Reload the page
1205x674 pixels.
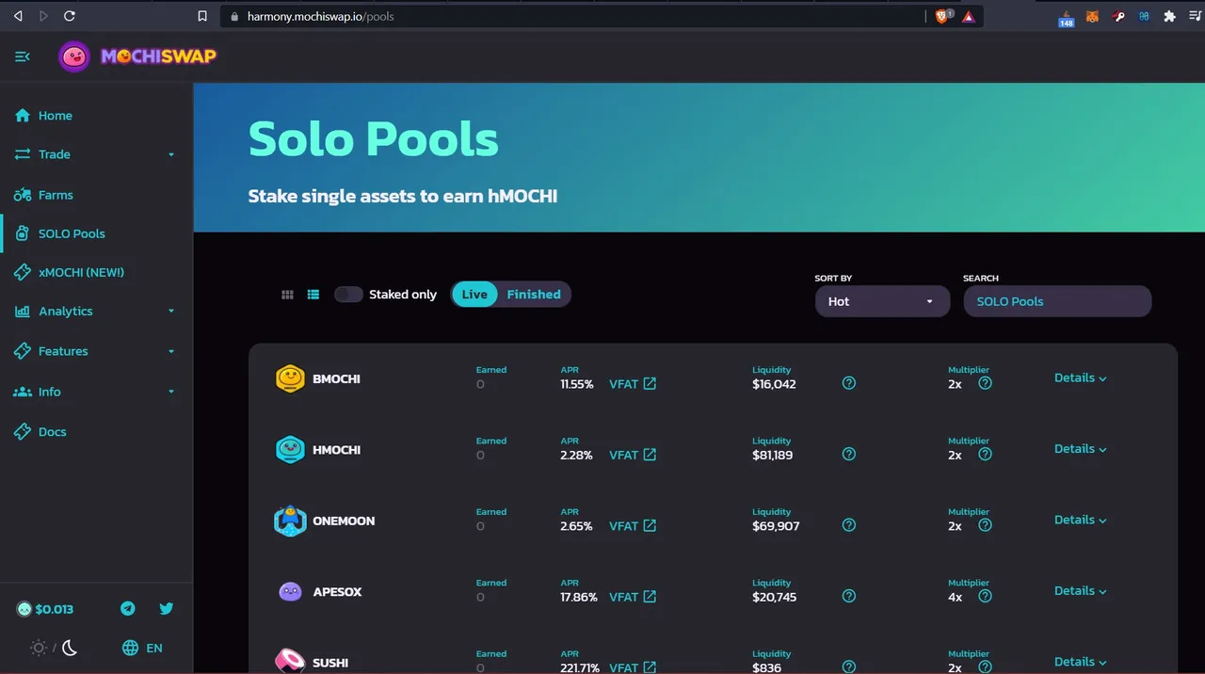pos(69,16)
